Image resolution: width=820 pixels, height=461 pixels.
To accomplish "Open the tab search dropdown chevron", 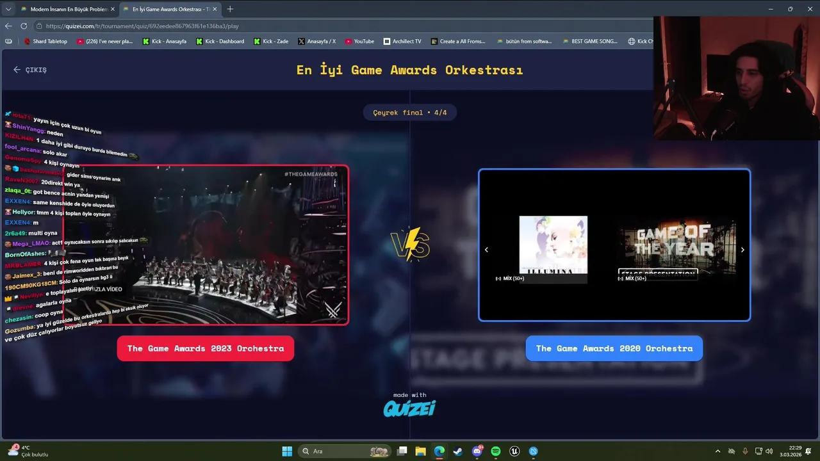I will (8, 9).
